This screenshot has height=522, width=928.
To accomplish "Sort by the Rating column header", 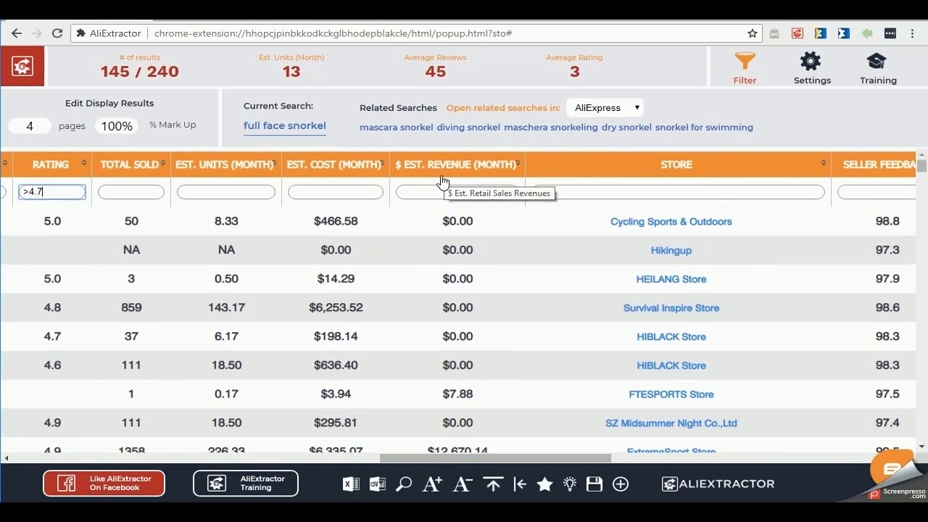I will pyautogui.click(x=51, y=165).
